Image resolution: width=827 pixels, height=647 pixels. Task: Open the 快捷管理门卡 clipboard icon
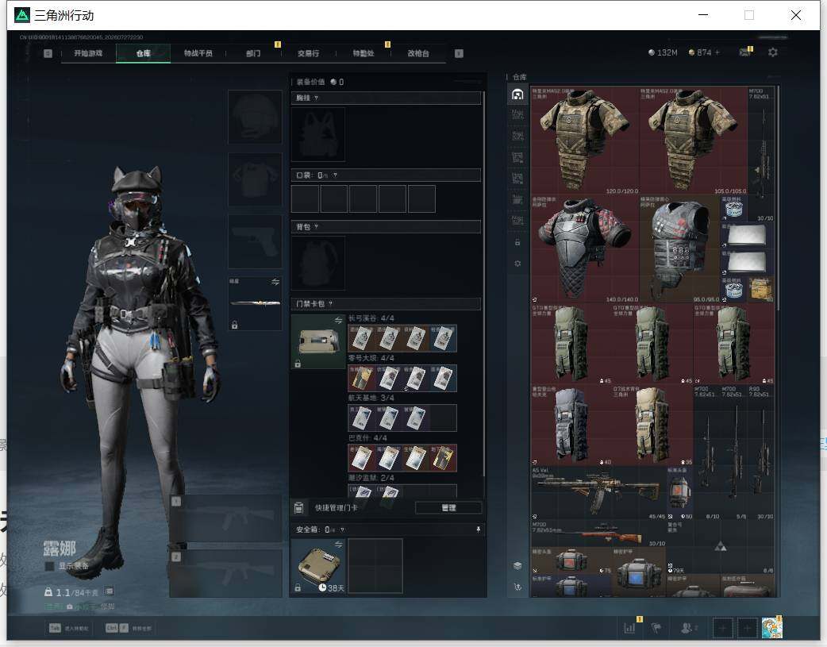tap(298, 508)
